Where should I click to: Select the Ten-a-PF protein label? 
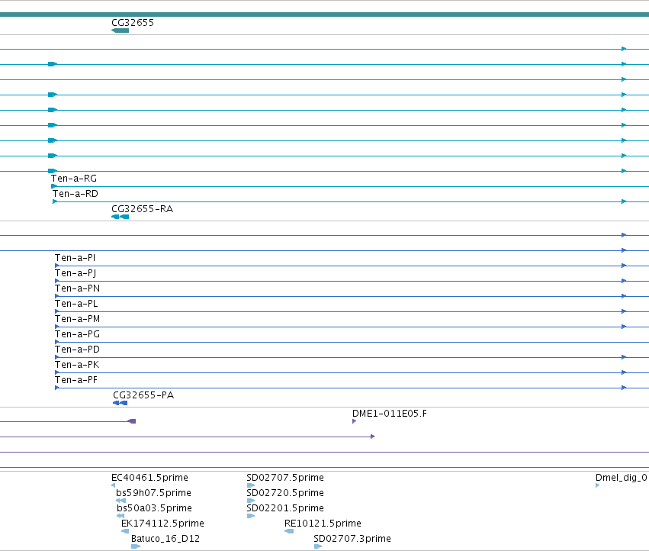click(76, 381)
